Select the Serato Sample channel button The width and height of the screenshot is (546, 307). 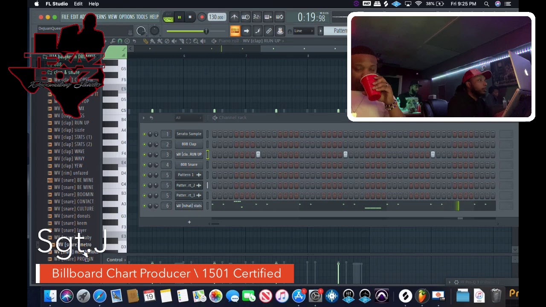(x=189, y=134)
